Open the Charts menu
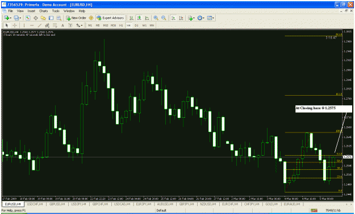The height and width of the screenshot is (214, 355). click(44, 11)
